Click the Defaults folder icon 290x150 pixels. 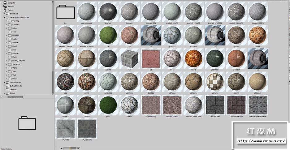(x=7, y=90)
